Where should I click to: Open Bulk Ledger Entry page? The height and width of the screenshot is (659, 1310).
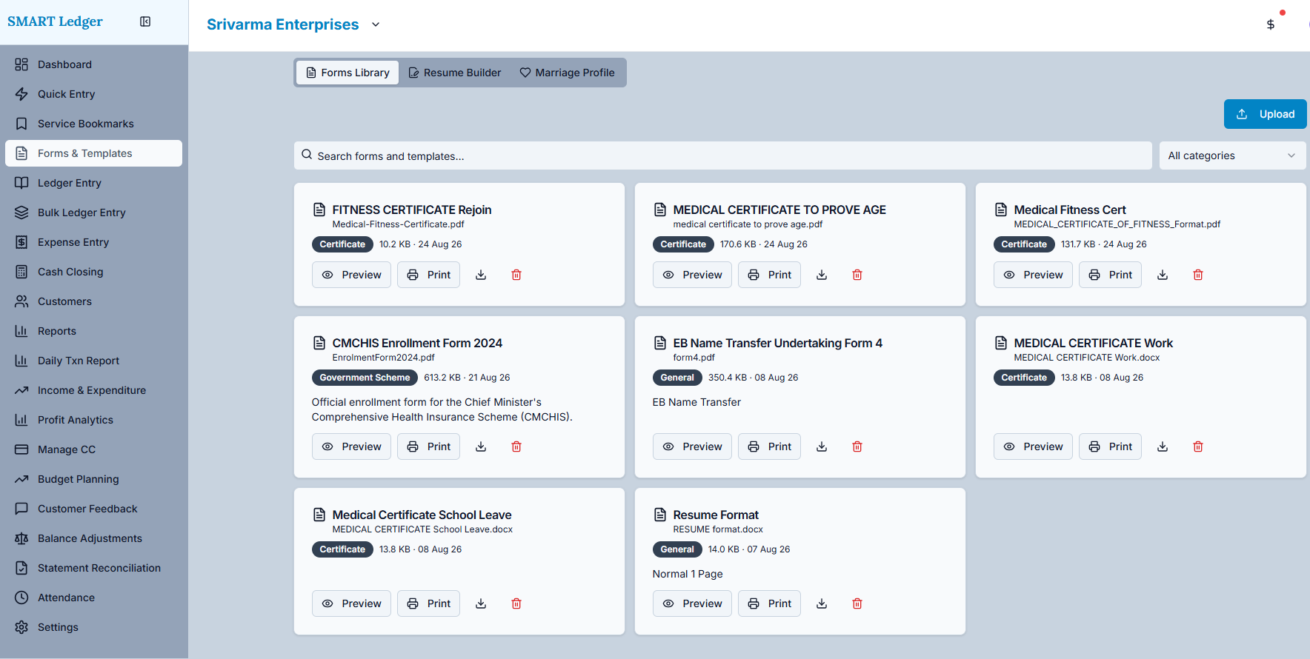93,213
